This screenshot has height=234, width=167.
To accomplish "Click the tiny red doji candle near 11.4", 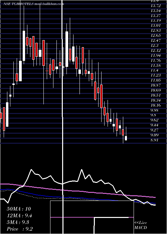I will pyautogui.click(x=47, y=71).
